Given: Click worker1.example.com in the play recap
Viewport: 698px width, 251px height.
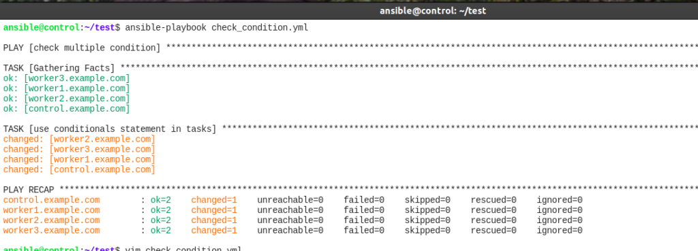Looking at the screenshot, I should 52,210.
